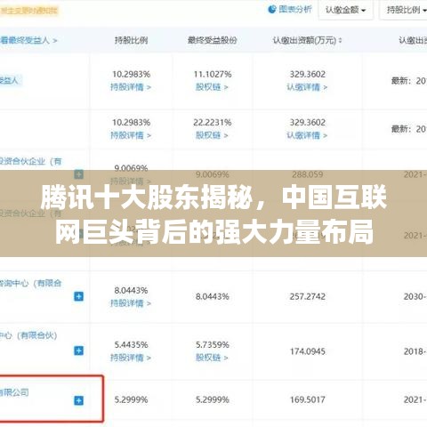Click the 持股比例 column header

click(x=131, y=40)
